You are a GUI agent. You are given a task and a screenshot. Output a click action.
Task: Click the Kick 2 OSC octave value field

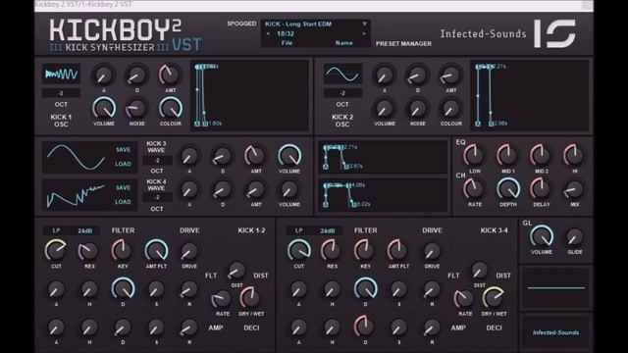342,93
